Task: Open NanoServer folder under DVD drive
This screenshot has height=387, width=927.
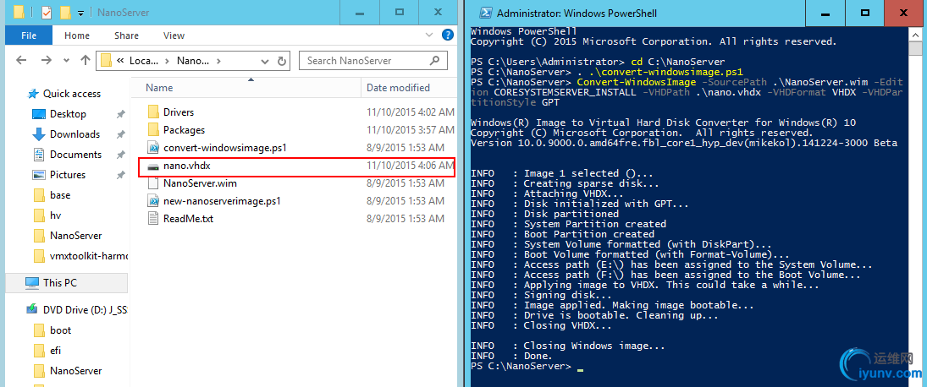Action: (75, 370)
